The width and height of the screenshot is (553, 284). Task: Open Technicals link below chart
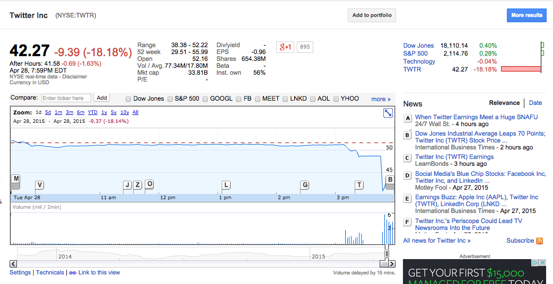(x=50, y=272)
